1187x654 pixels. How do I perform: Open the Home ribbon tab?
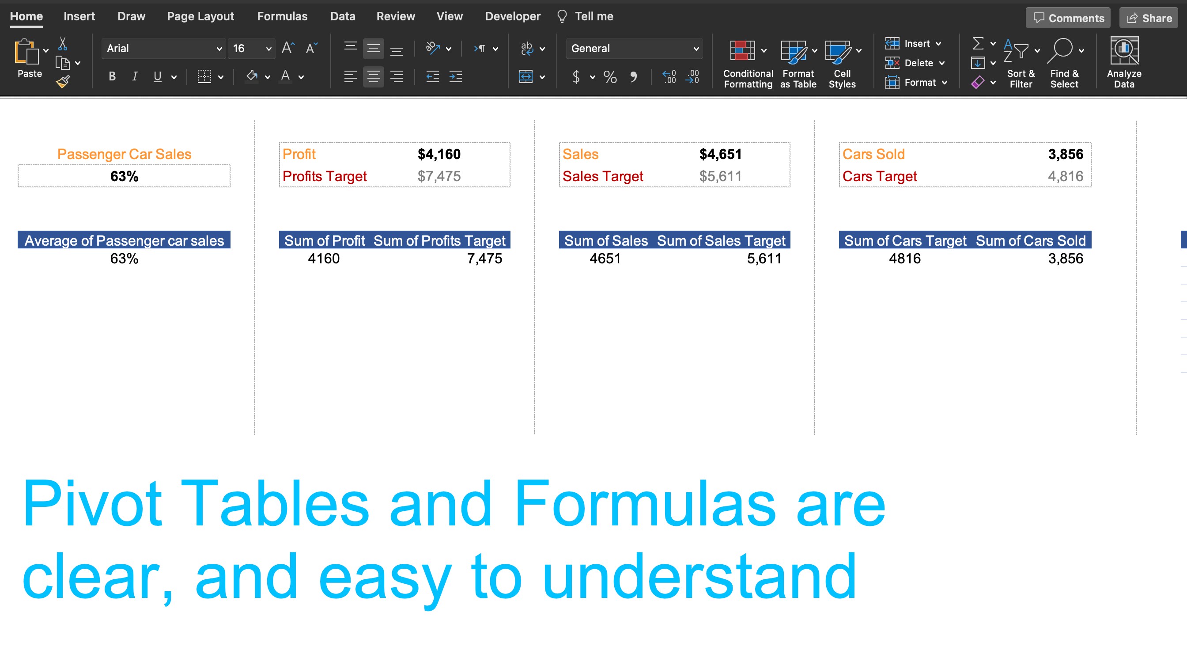pyautogui.click(x=26, y=15)
